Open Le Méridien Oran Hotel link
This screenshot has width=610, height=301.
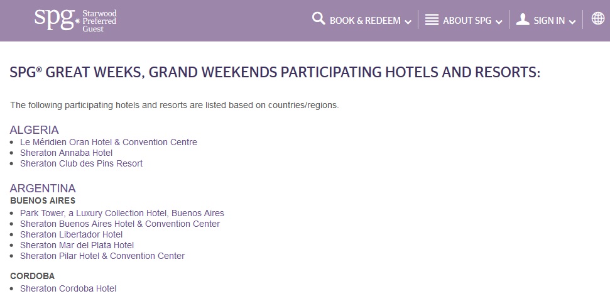click(109, 142)
